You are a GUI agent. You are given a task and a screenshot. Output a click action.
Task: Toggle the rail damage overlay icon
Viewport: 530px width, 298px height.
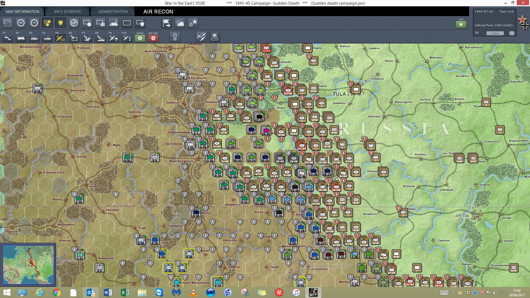(x=74, y=23)
